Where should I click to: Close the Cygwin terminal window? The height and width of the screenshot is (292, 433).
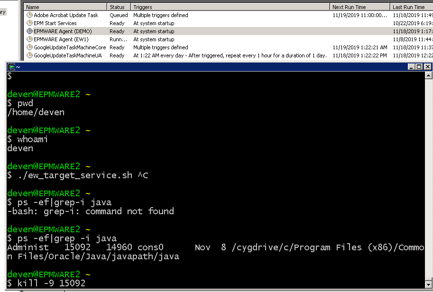427,67
